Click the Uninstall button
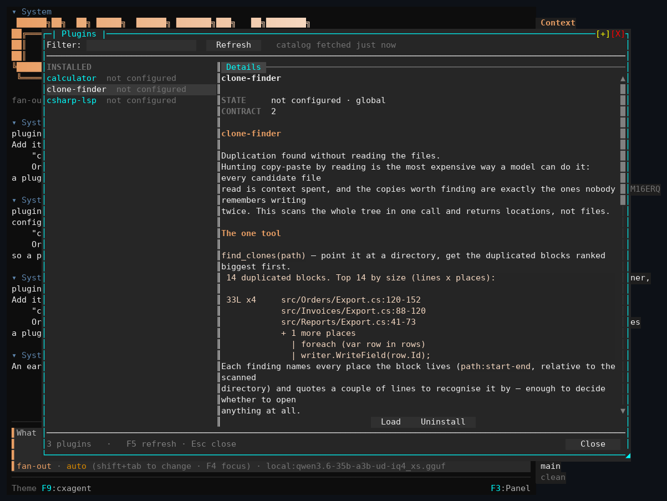Screen dimensions: 667x501 [x=443, y=422]
